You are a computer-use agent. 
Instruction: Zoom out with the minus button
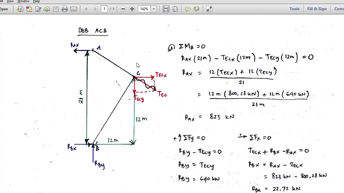(x=123, y=9)
